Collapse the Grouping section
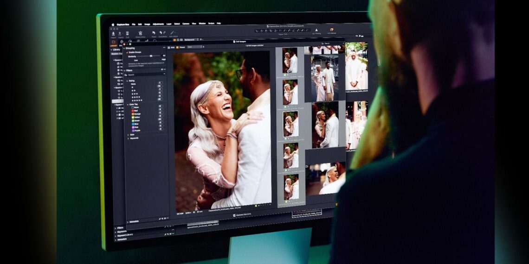529x264 pixels. (x=124, y=48)
